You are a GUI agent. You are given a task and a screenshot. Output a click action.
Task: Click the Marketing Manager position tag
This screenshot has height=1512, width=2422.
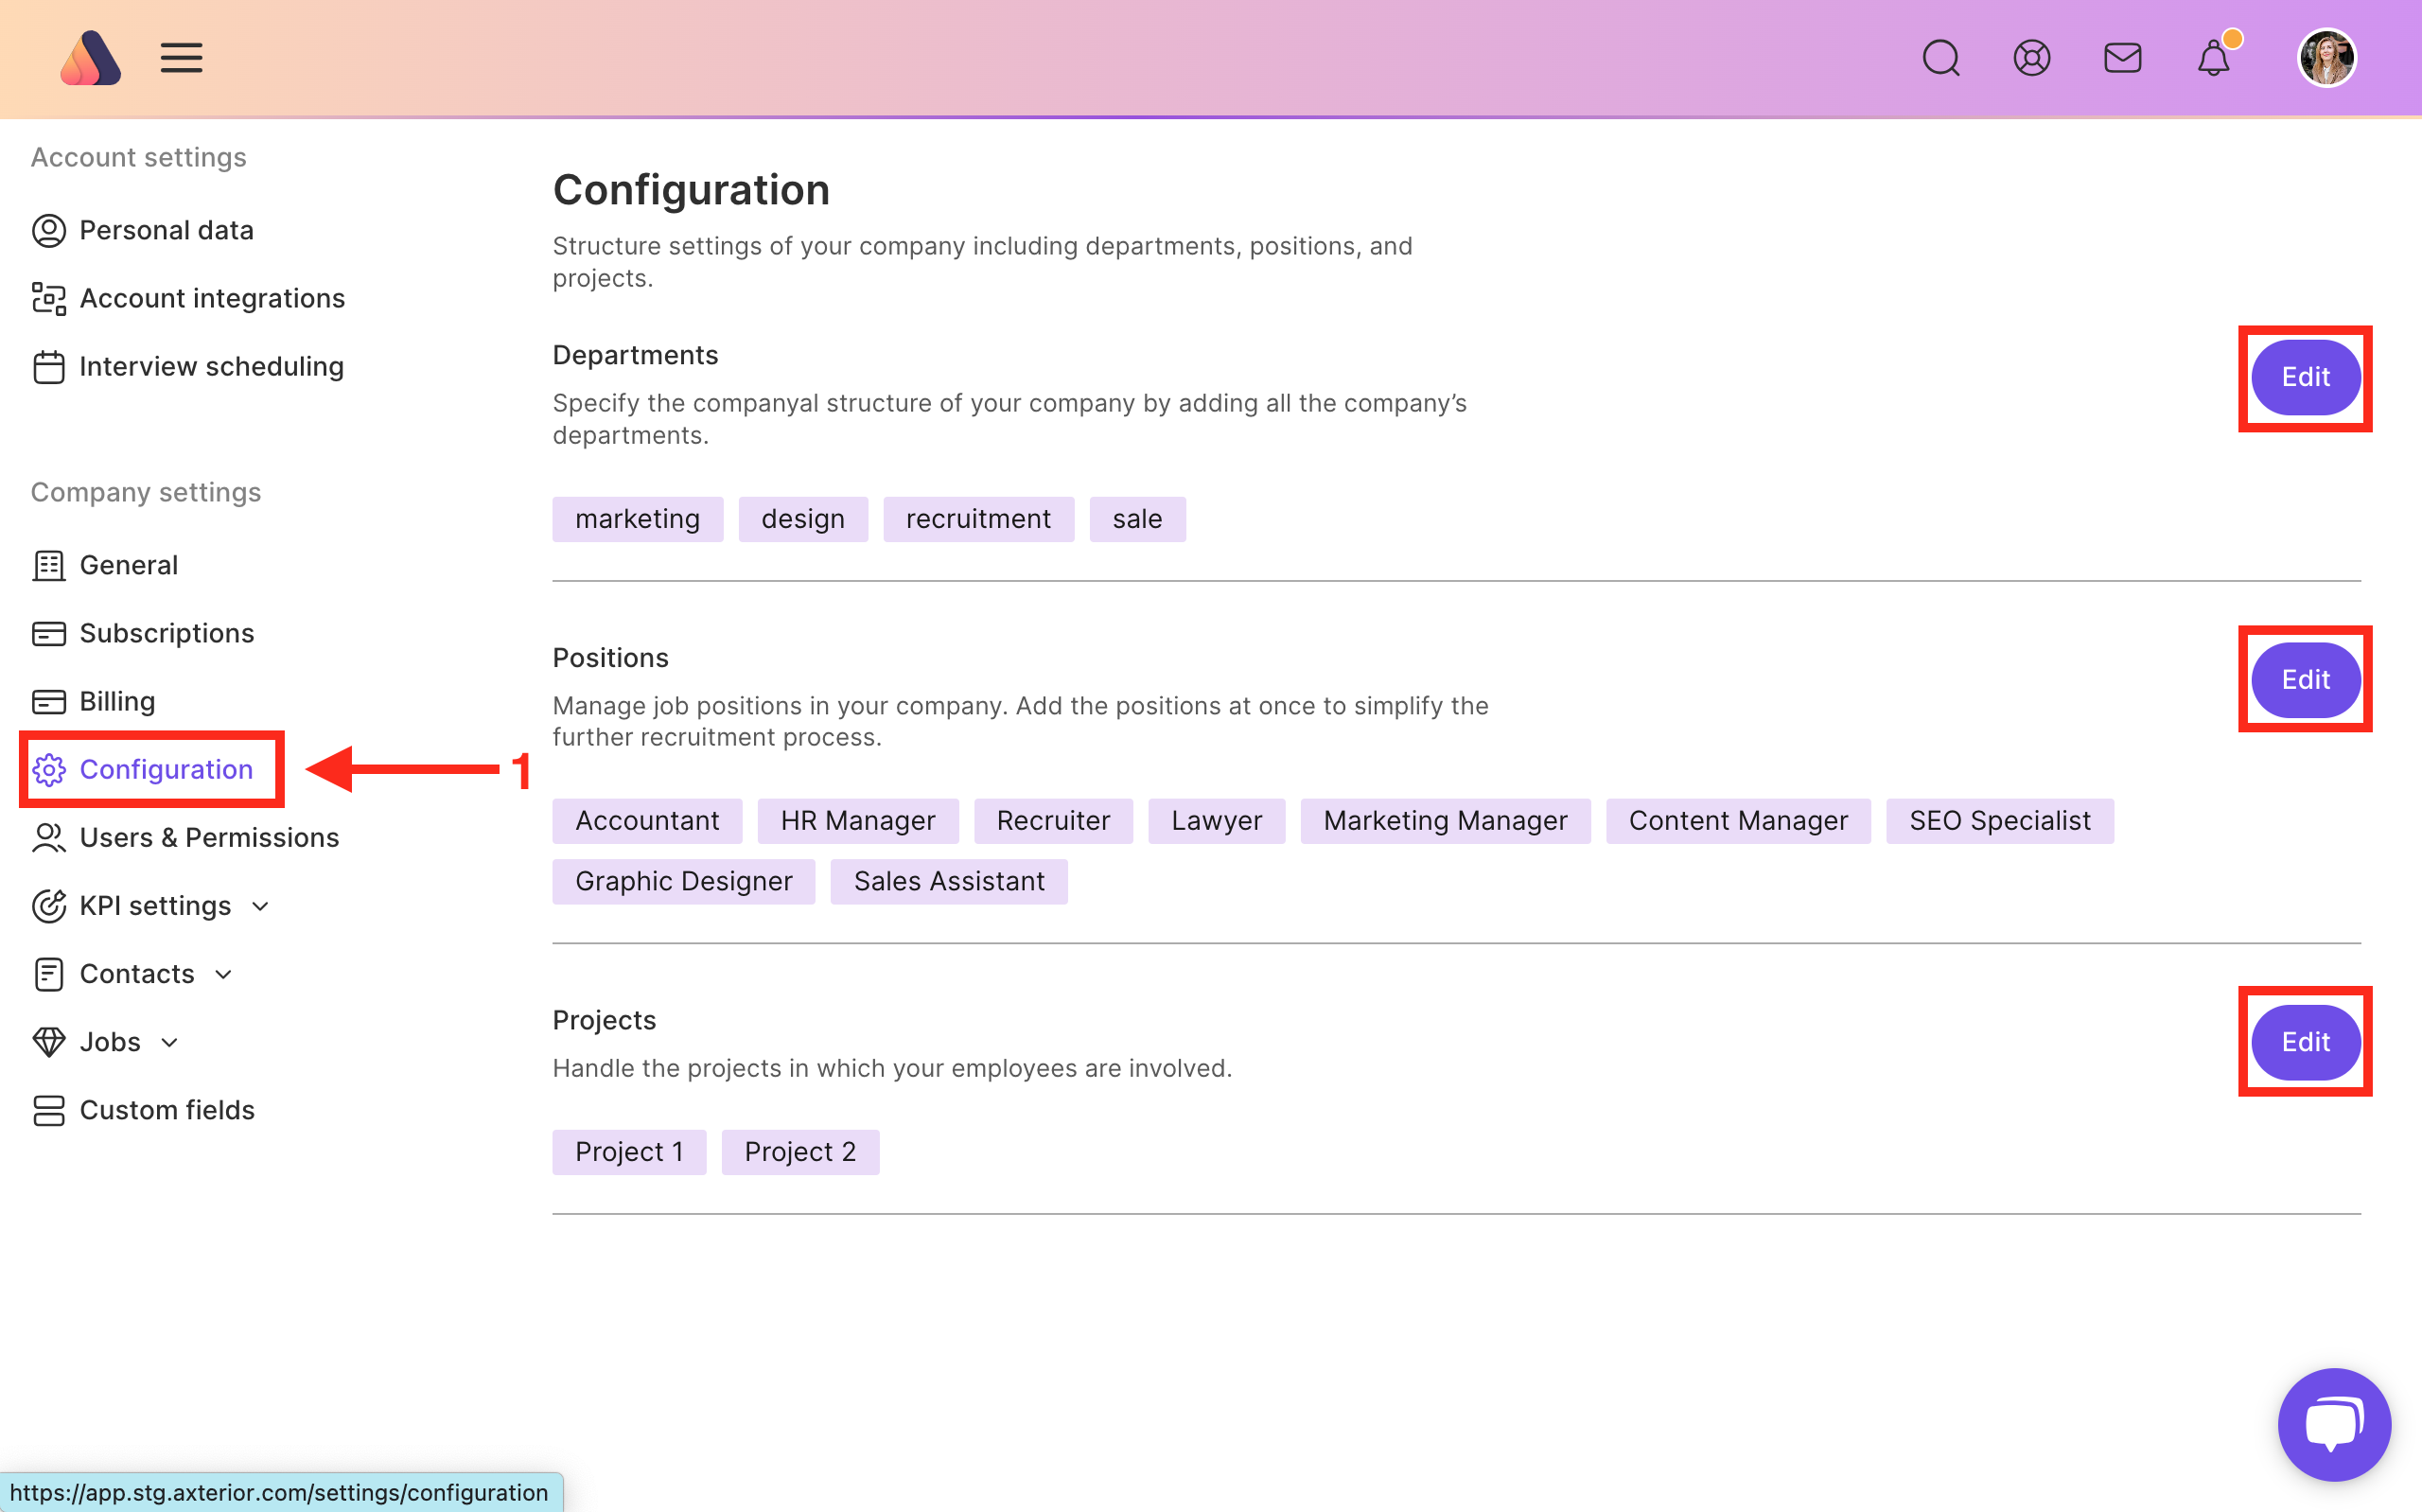(x=1446, y=821)
